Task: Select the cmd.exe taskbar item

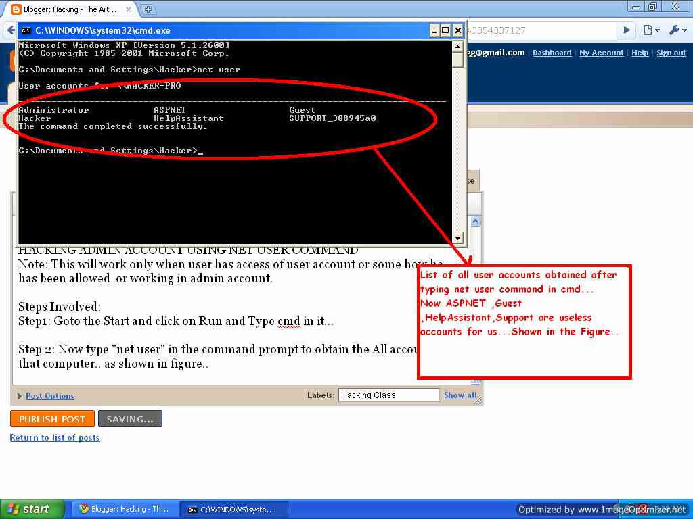Action: coord(234,509)
